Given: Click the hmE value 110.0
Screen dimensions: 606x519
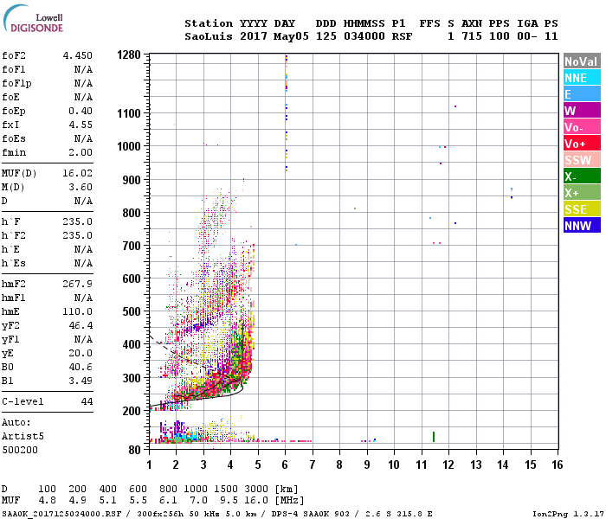Looking at the screenshot, I should point(78,311).
